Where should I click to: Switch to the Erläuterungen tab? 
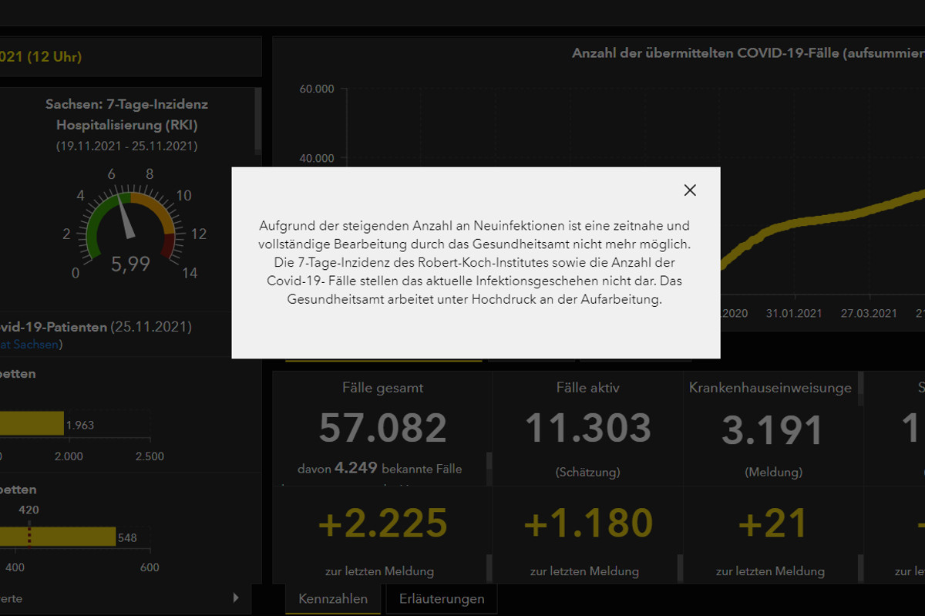tap(442, 599)
